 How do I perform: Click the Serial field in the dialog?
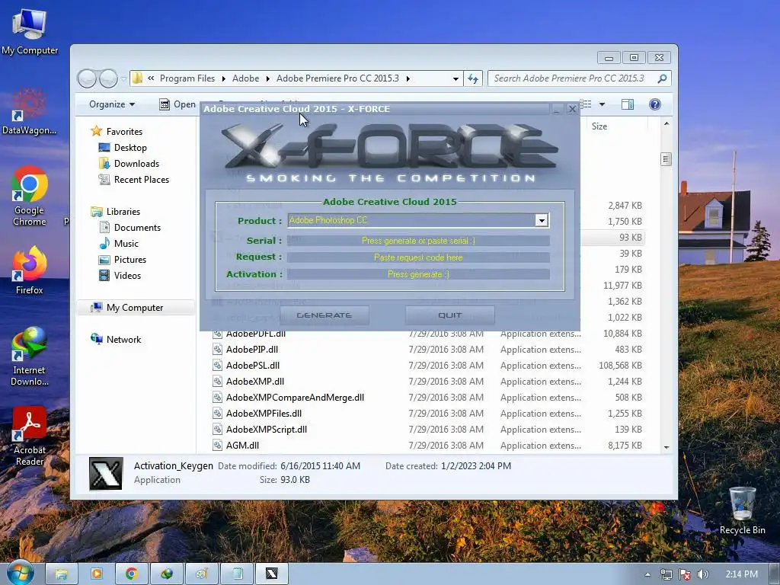tap(418, 241)
